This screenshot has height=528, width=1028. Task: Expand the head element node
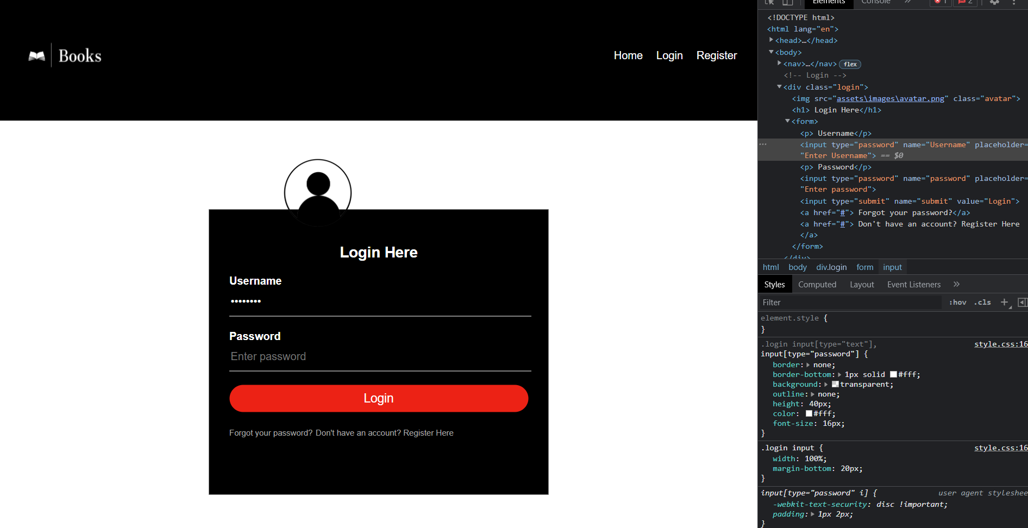(x=771, y=40)
